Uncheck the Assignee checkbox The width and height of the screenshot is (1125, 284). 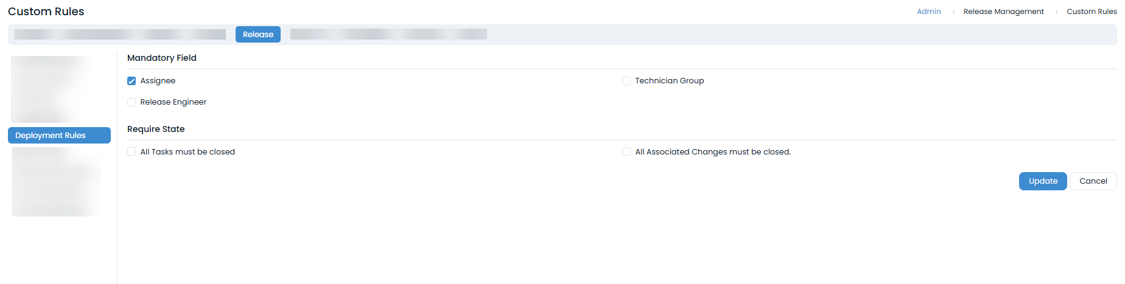tap(131, 81)
